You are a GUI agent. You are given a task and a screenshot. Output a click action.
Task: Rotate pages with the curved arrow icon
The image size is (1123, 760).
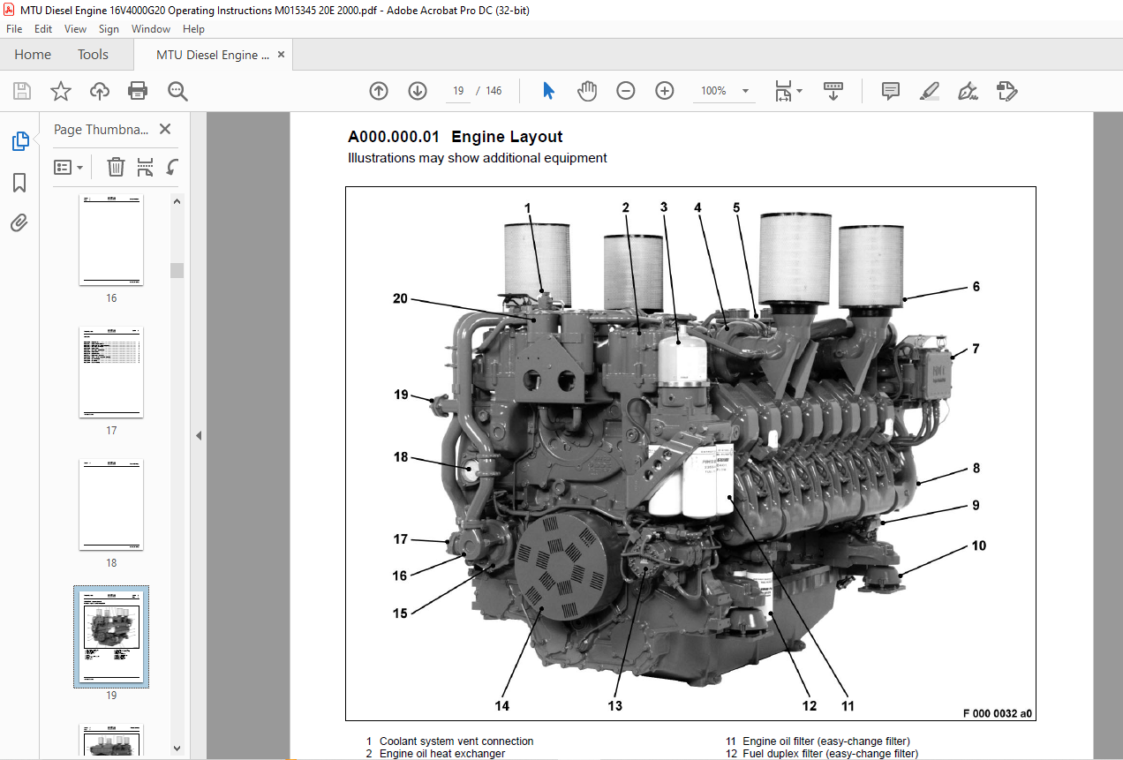coord(173,167)
